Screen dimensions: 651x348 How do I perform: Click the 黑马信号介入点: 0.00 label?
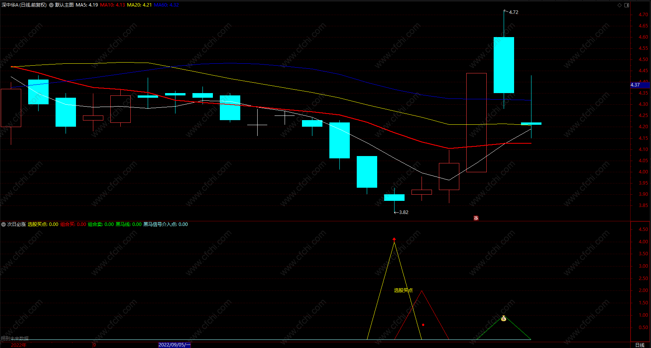coord(166,224)
